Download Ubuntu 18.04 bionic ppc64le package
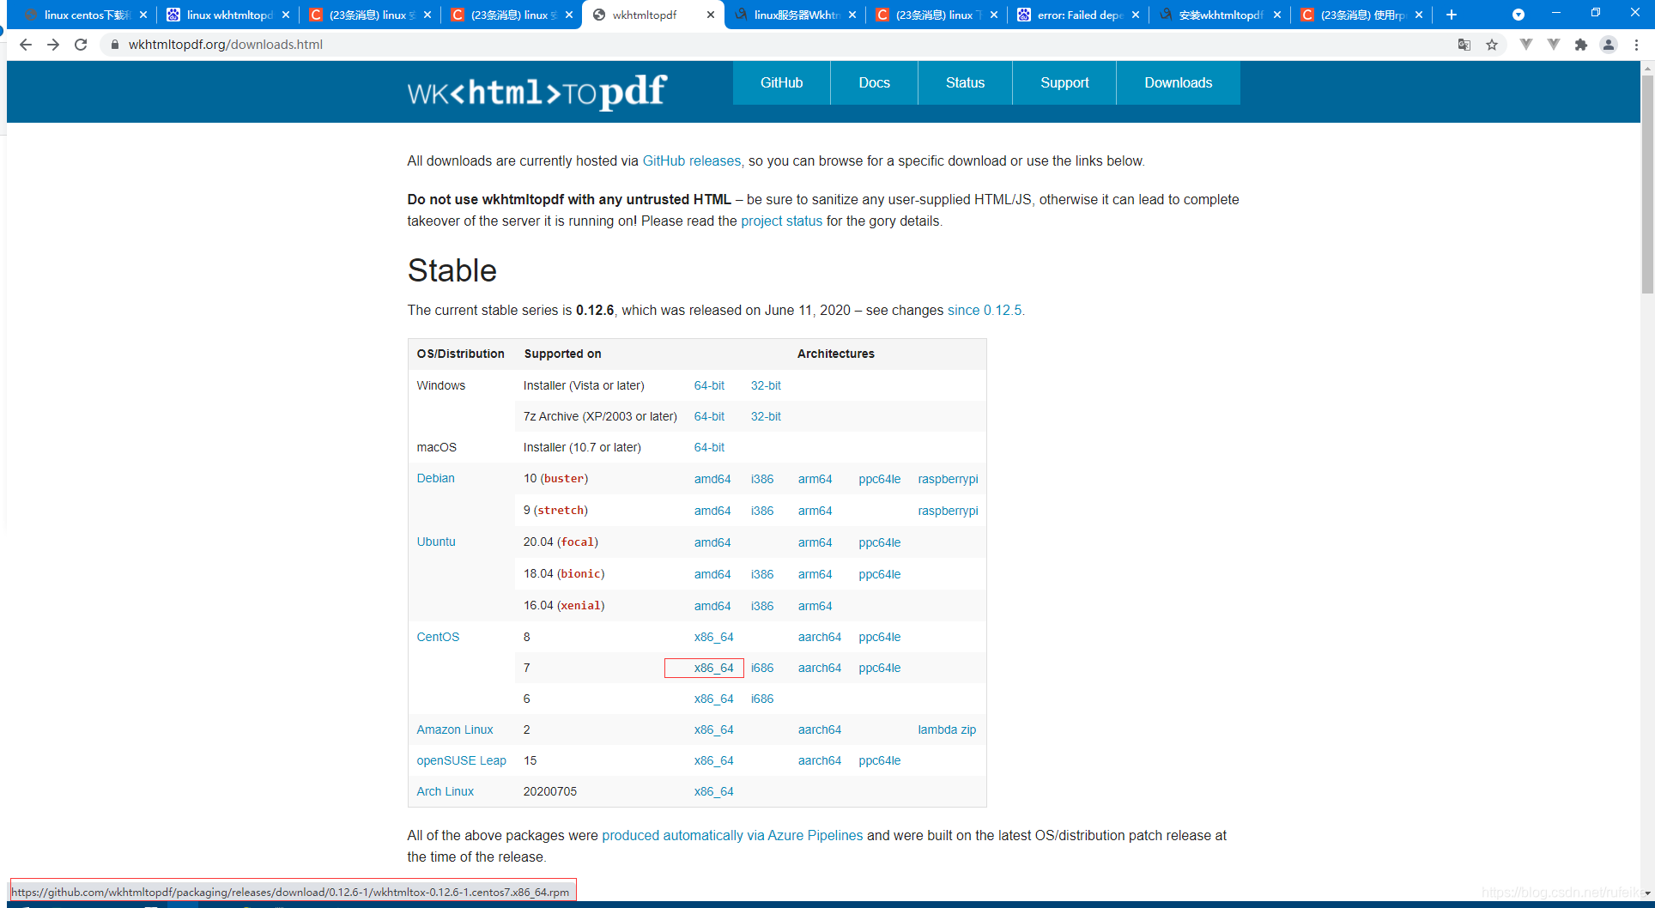 [879, 575]
